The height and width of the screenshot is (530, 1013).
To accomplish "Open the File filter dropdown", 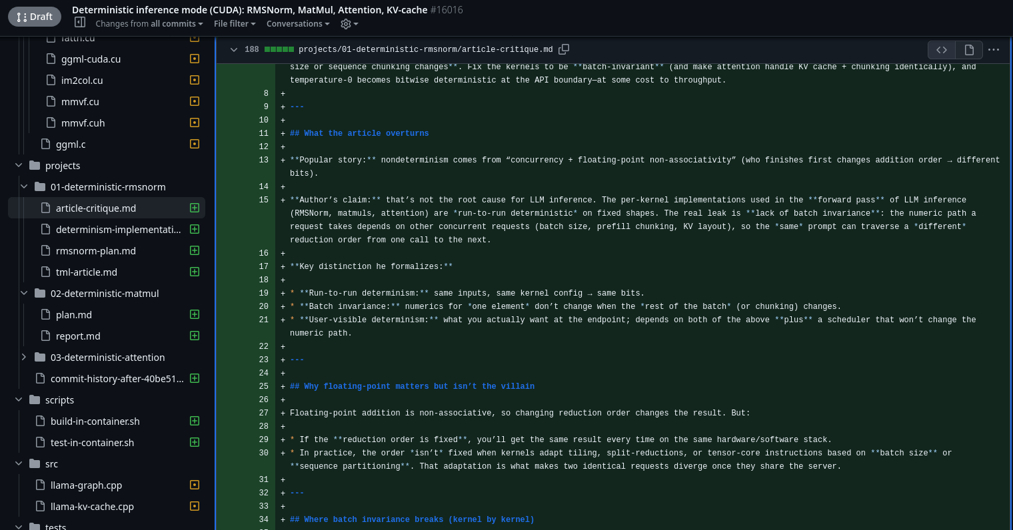I will pos(235,24).
